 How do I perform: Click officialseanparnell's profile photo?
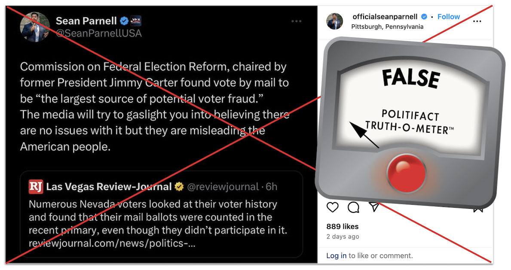[335, 21]
